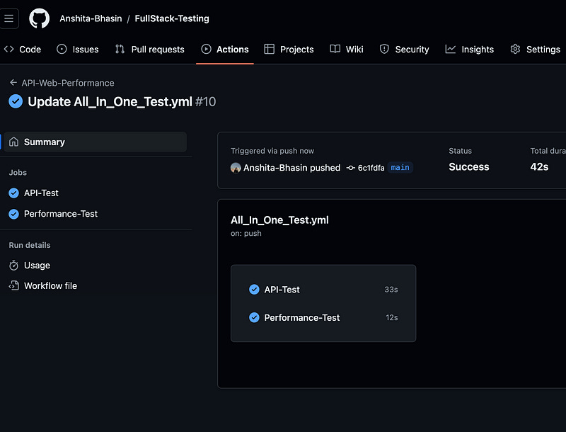
Task: Click the main branch badge
Action: click(x=400, y=168)
